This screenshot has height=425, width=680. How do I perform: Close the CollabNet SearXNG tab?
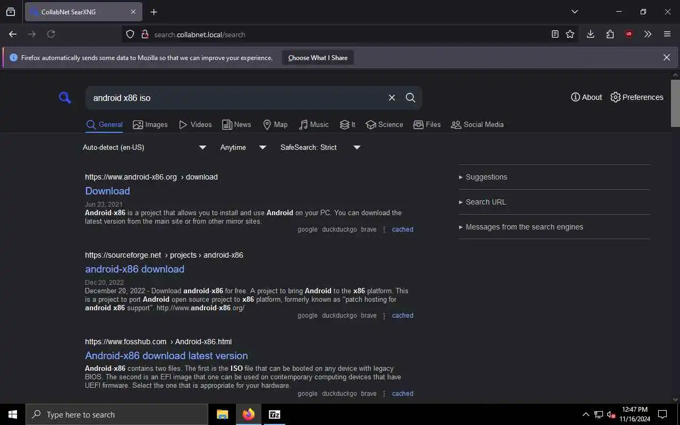133,12
